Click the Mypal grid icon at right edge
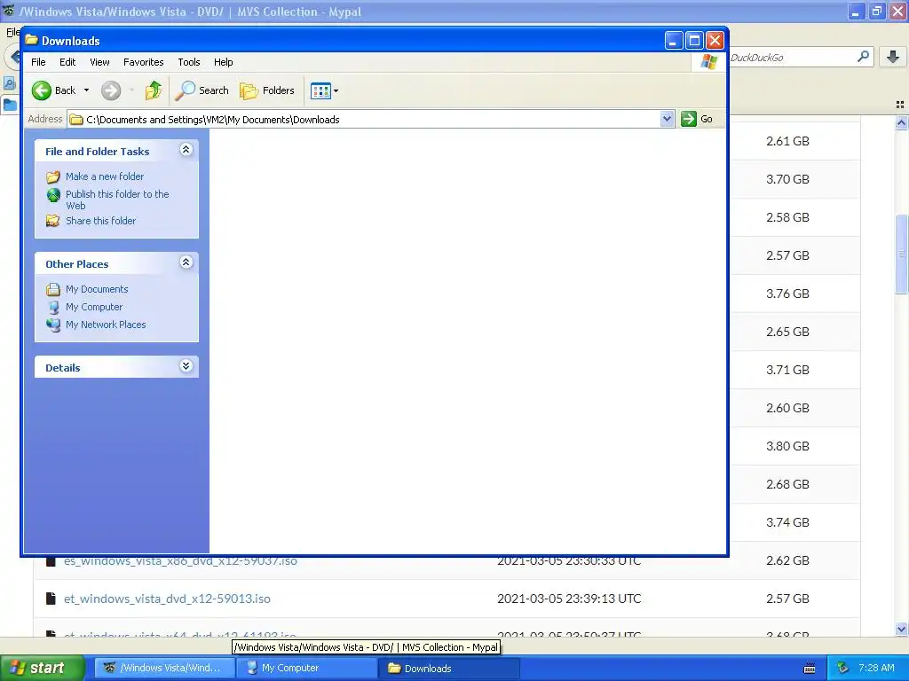The width and height of the screenshot is (909, 681). (900, 105)
